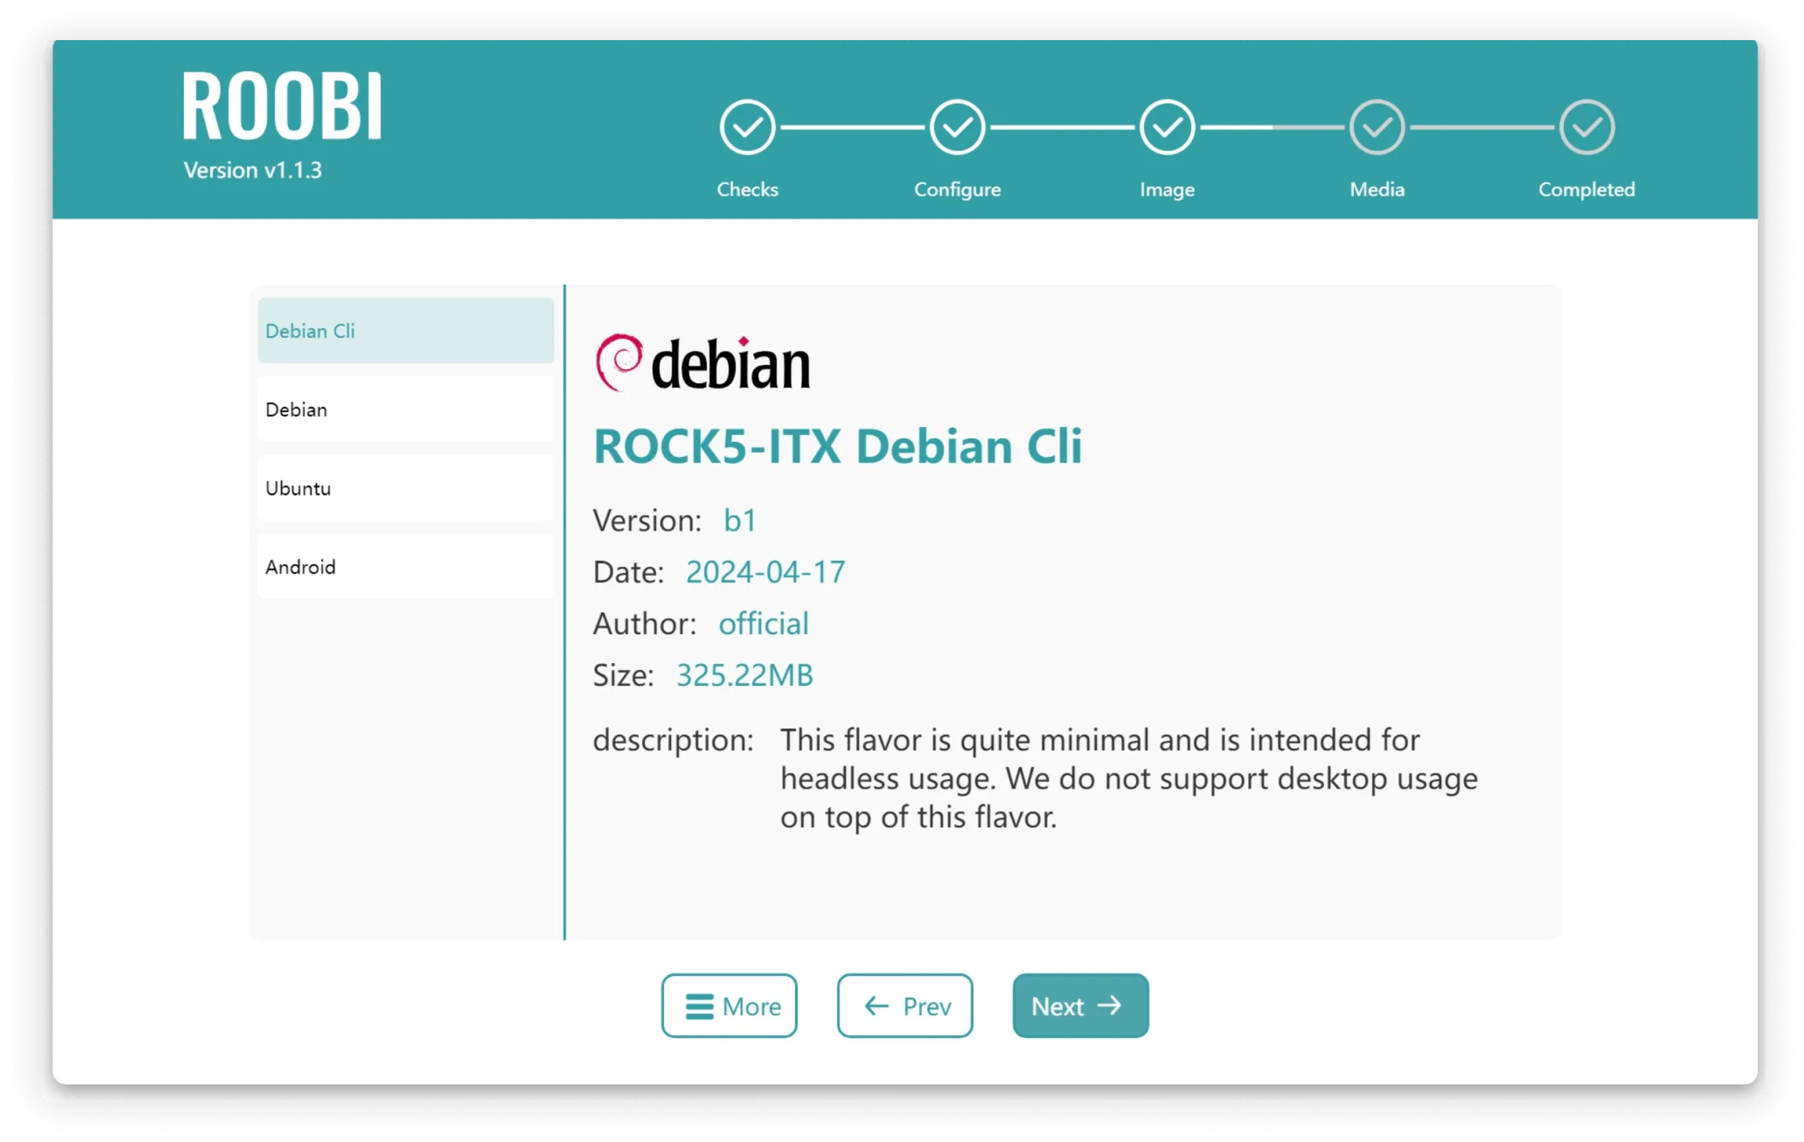Click the Media step label

1376,190
